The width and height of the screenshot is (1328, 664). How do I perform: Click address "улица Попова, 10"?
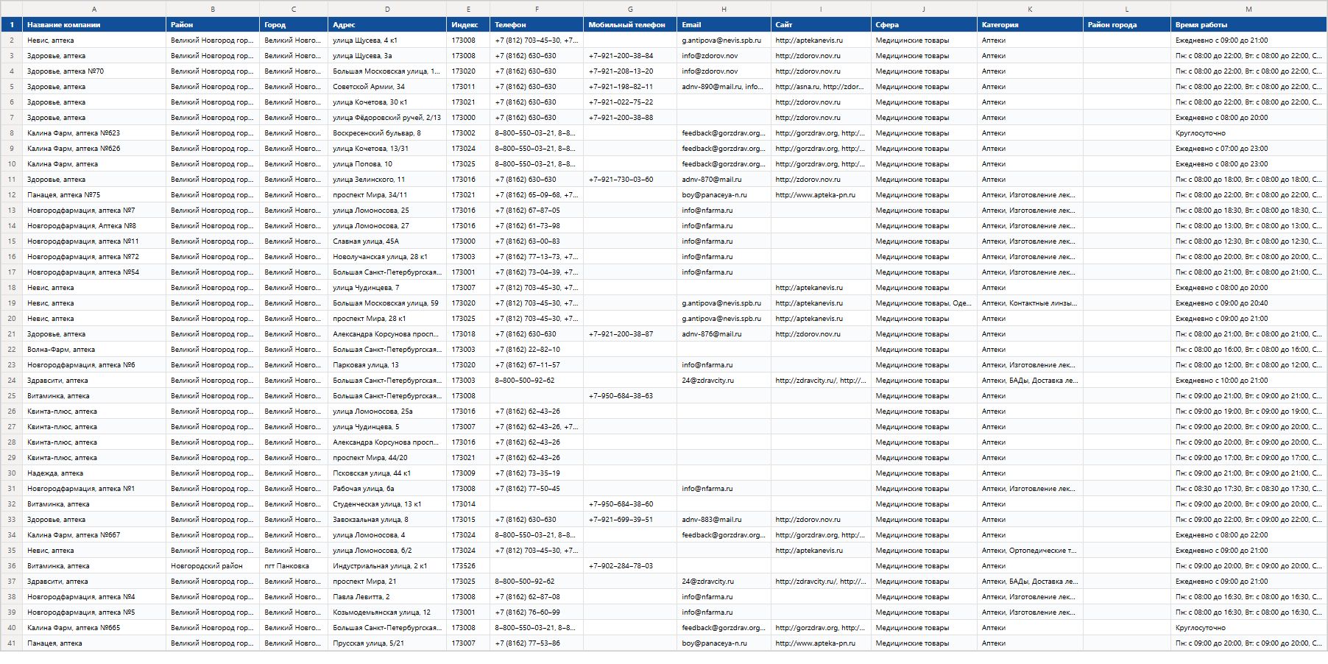pos(387,164)
